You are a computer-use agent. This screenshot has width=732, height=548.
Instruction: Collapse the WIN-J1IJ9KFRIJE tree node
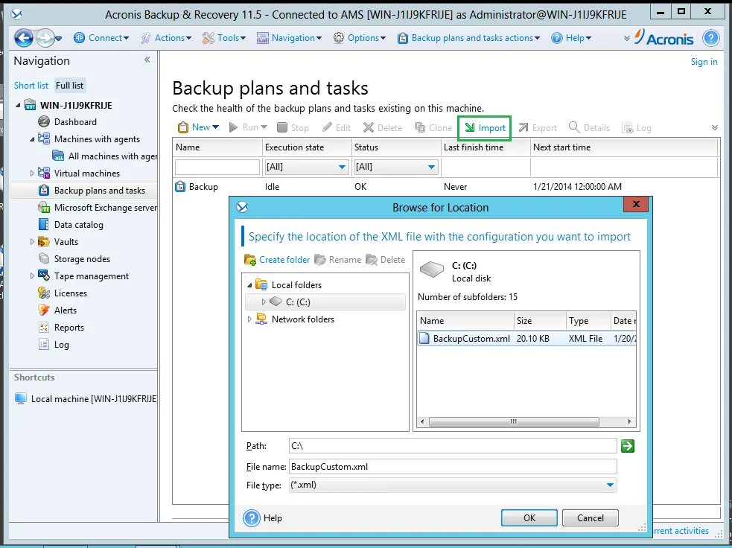tap(18, 106)
